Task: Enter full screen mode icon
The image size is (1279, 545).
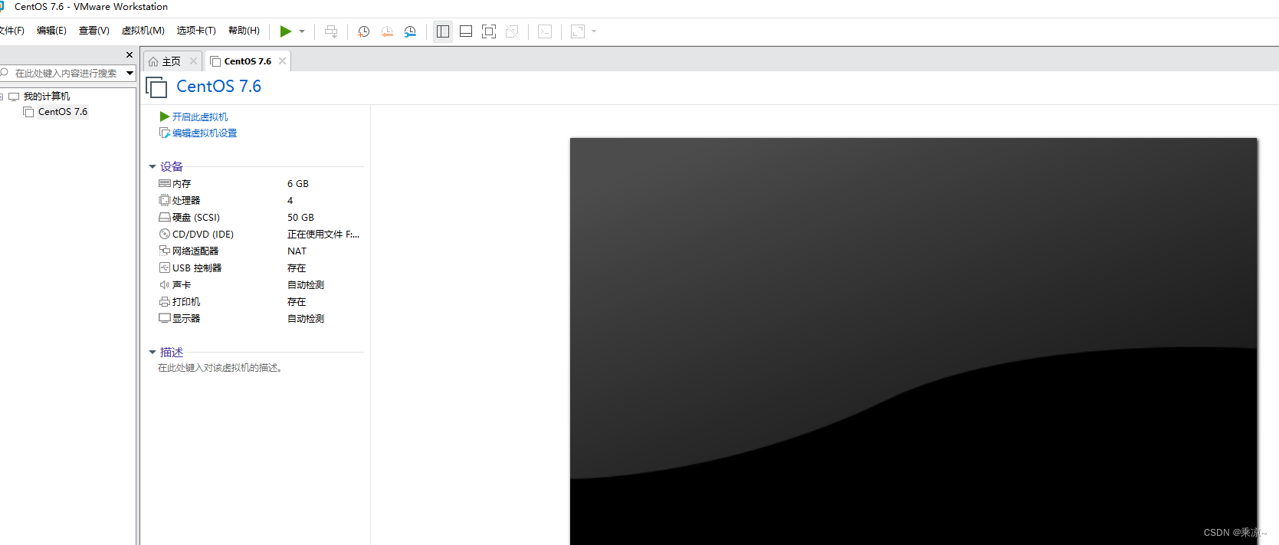Action: coord(489,31)
